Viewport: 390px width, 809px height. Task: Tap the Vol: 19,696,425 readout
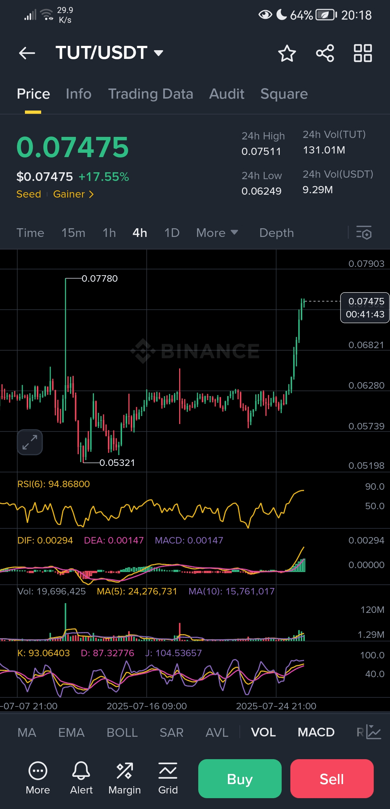52,591
